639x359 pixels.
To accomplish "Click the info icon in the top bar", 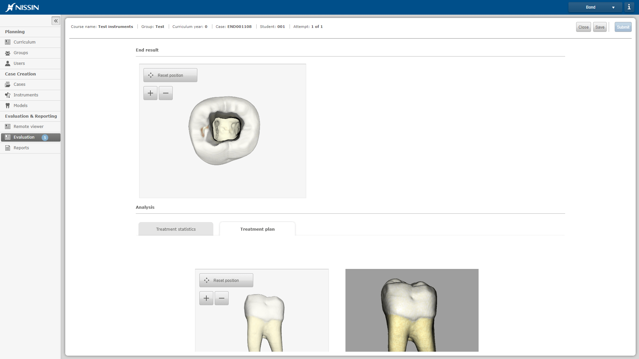I will tap(629, 7).
